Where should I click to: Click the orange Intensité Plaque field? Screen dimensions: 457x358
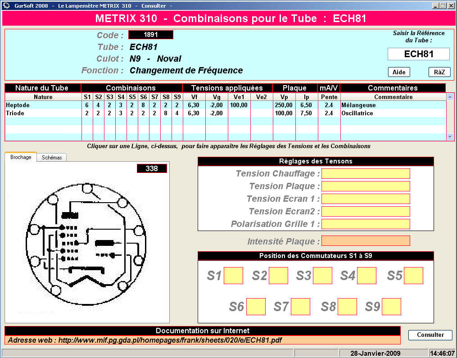click(x=365, y=241)
